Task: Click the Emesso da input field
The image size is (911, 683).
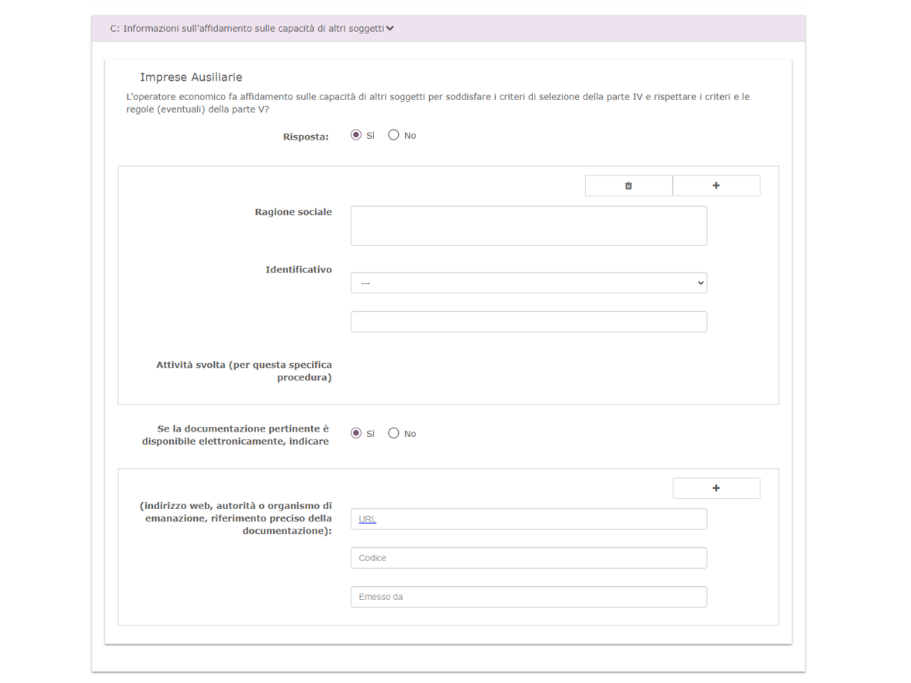Action: coord(528,597)
